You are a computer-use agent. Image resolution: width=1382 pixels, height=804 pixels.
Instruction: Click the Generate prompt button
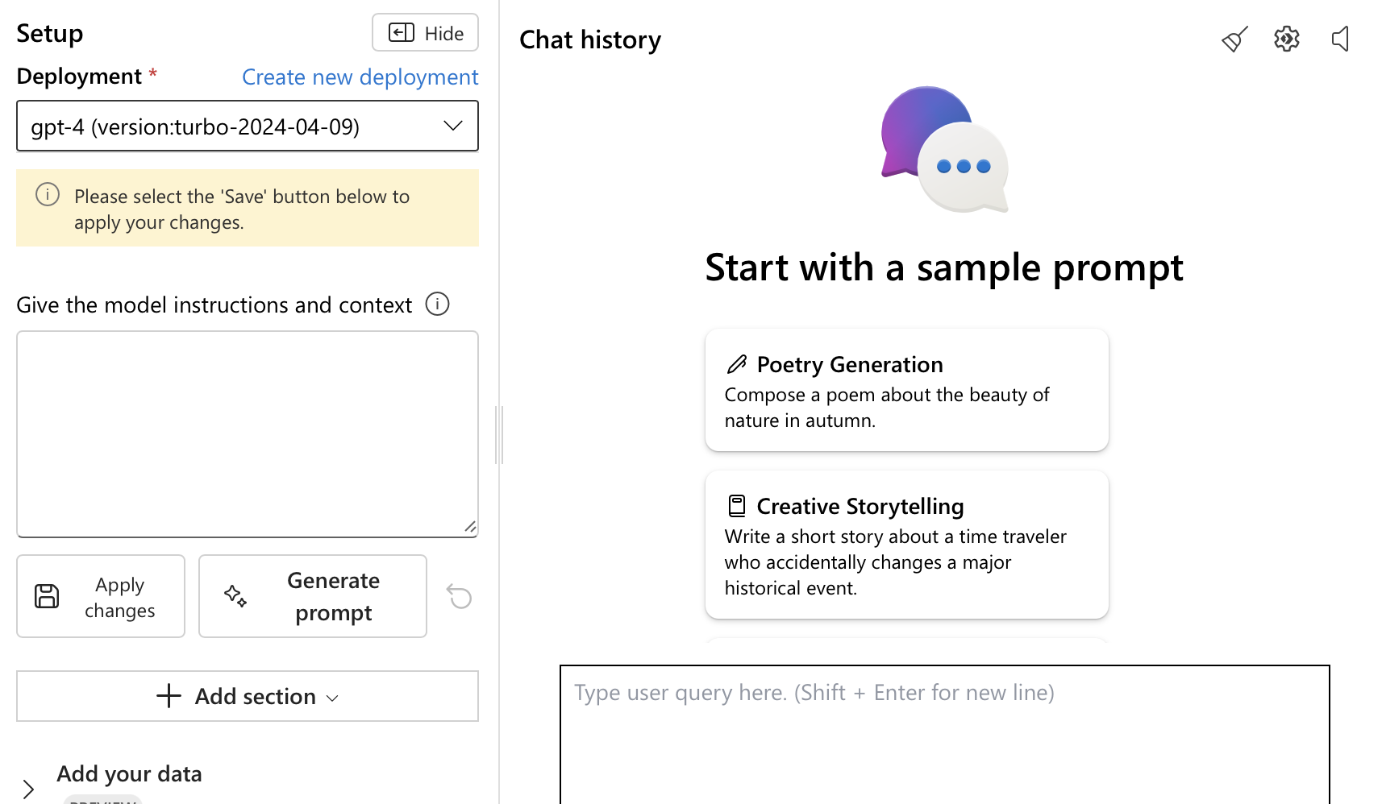(313, 596)
